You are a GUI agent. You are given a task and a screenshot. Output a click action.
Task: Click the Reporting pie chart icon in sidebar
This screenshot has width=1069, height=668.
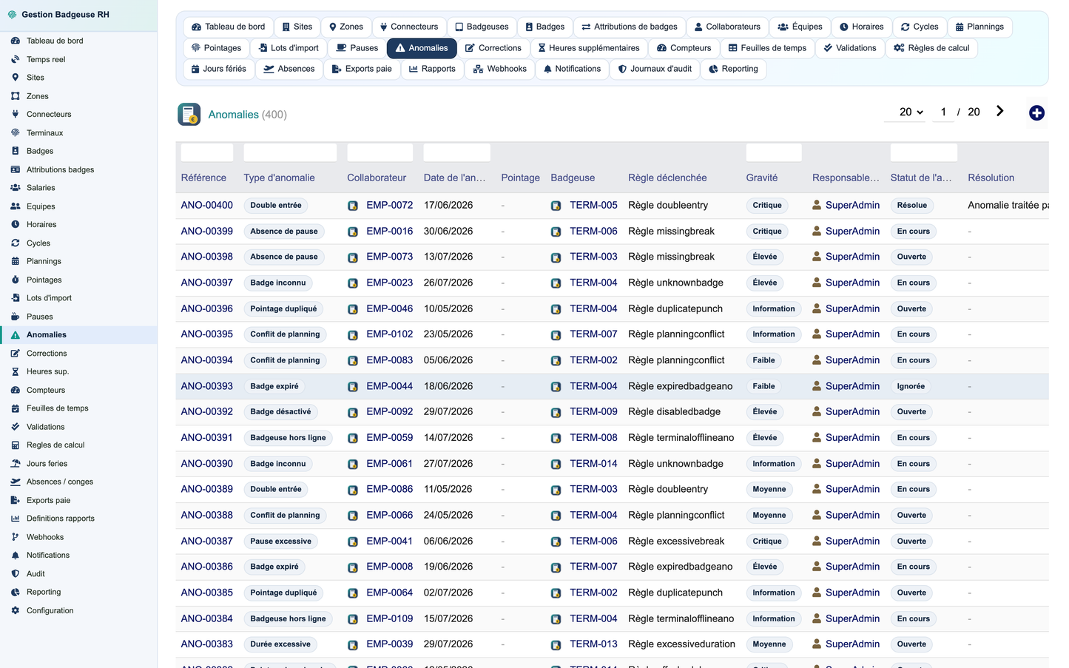(15, 592)
